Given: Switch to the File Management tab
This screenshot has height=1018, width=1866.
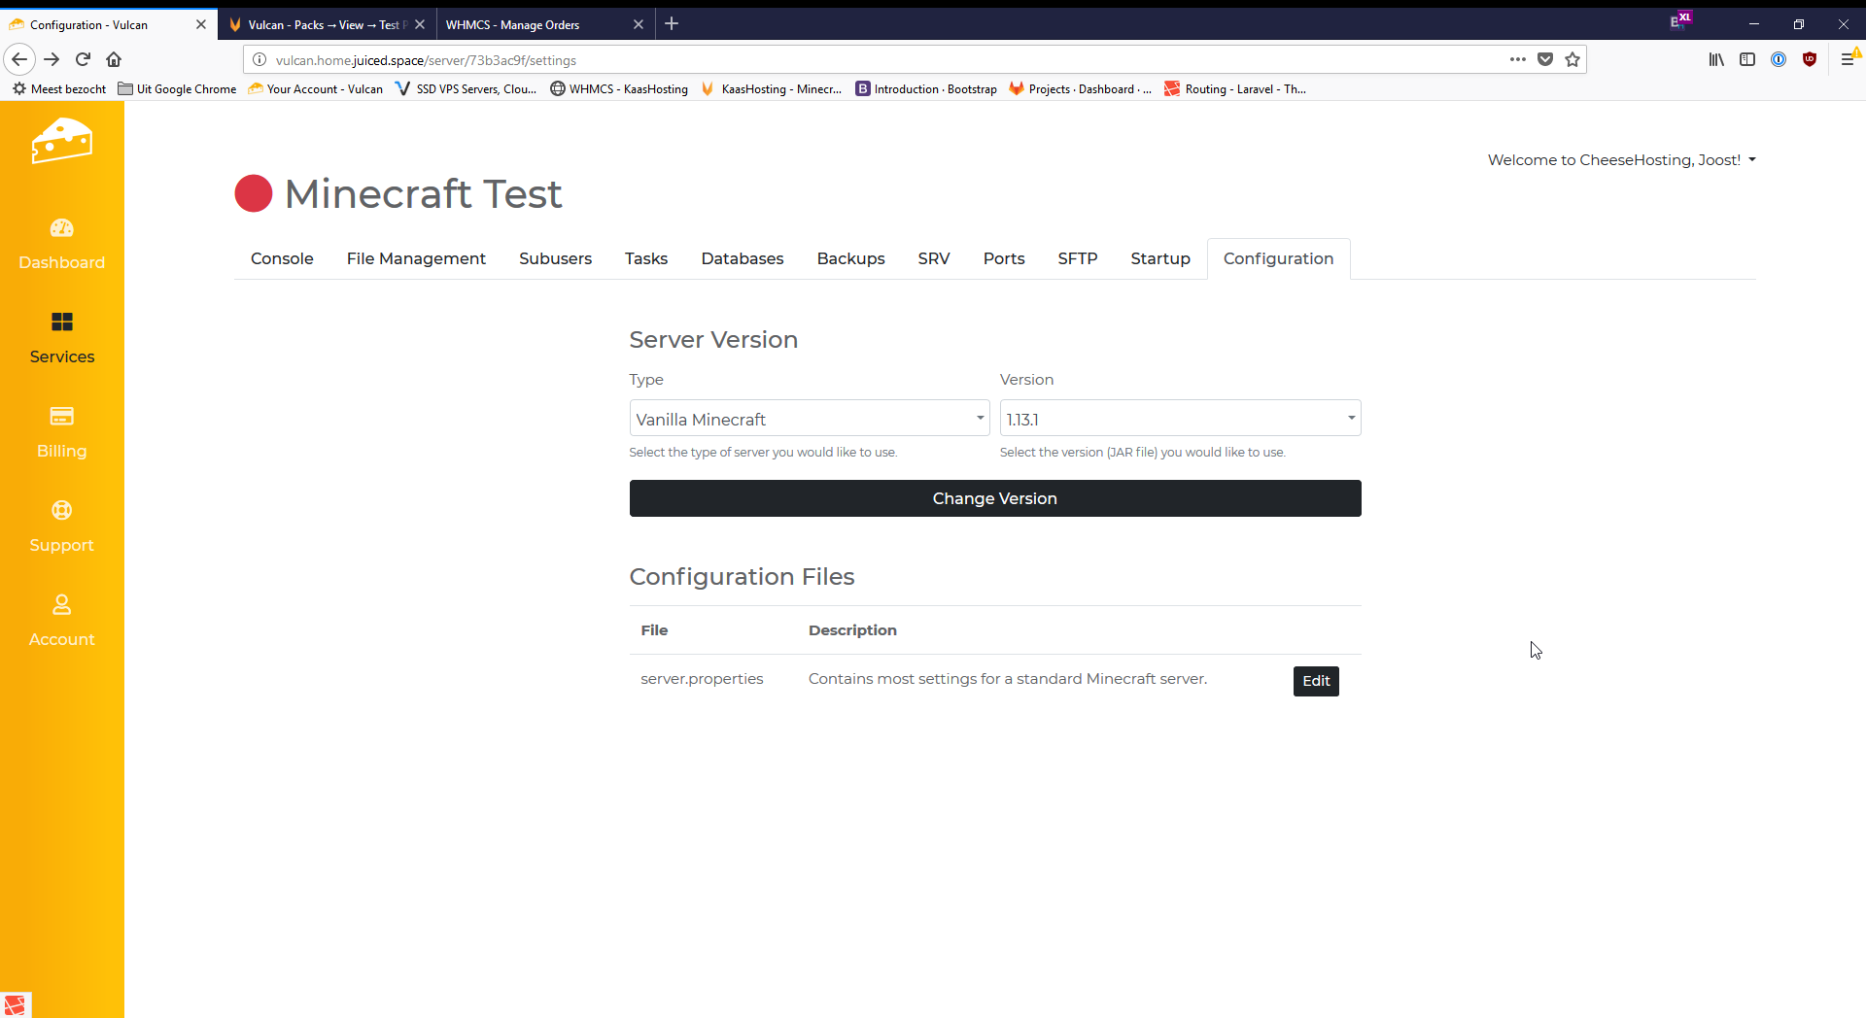Looking at the screenshot, I should click(416, 258).
